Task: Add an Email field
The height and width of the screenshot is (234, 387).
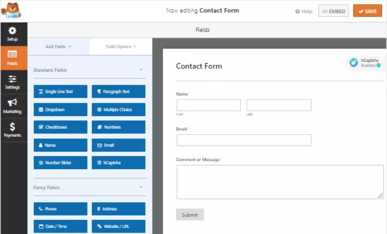Action: tap(118, 145)
